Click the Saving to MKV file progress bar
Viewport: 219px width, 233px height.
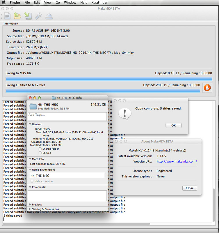(x=109, y=79)
